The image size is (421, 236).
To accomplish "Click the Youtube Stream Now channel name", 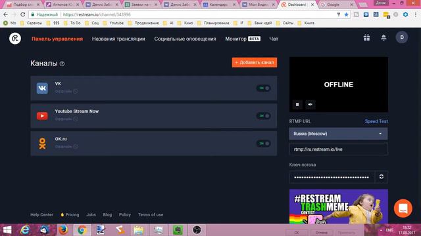I will point(77,111).
